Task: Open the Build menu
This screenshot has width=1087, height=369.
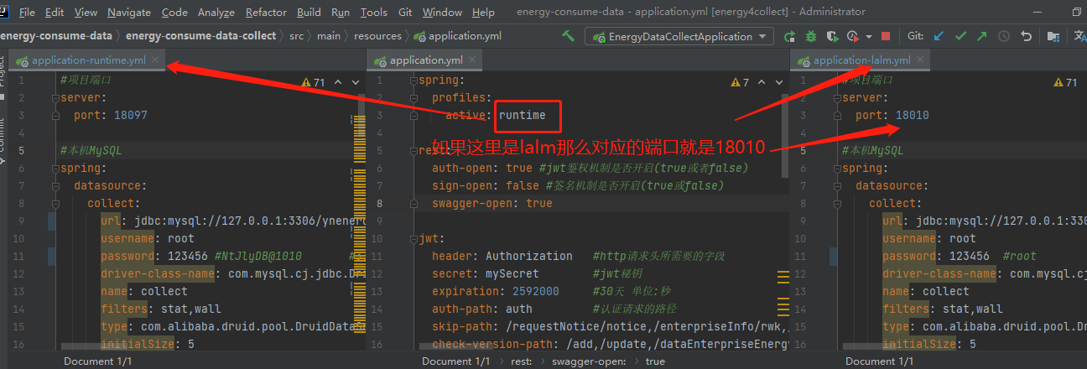Action: pyautogui.click(x=309, y=13)
